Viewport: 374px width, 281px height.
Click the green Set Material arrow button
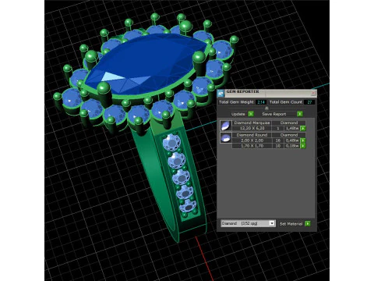click(x=308, y=223)
